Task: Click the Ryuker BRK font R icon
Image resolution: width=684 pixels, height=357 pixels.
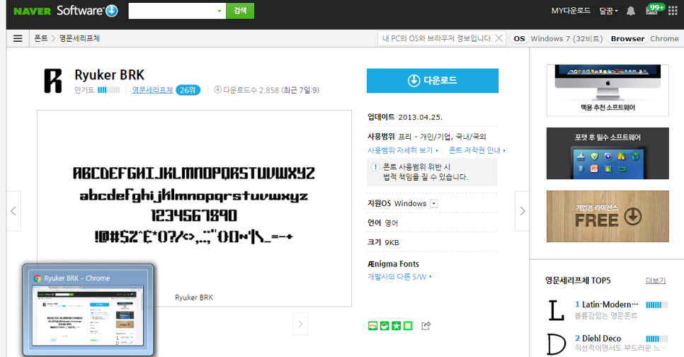Action: [x=53, y=81]
